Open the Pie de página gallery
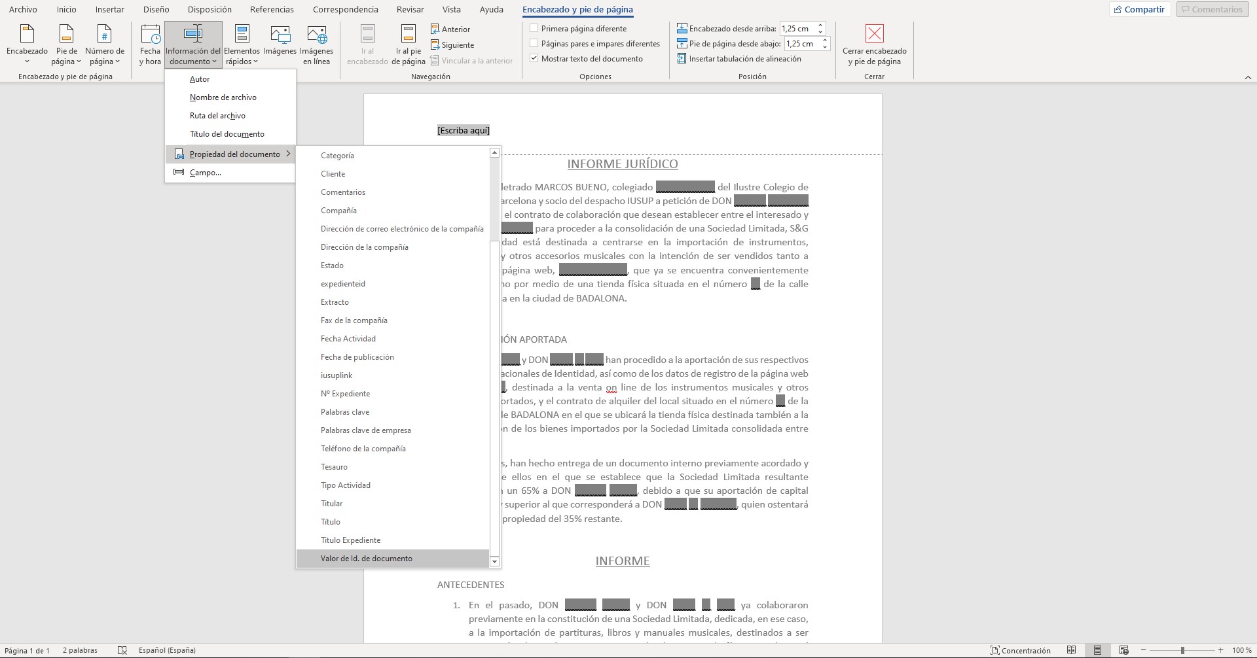Viewport: 1257px width, 658px height. coord(66,44)
